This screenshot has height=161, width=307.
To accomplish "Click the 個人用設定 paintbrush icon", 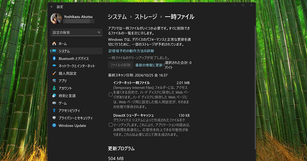I will pos(54,73).
